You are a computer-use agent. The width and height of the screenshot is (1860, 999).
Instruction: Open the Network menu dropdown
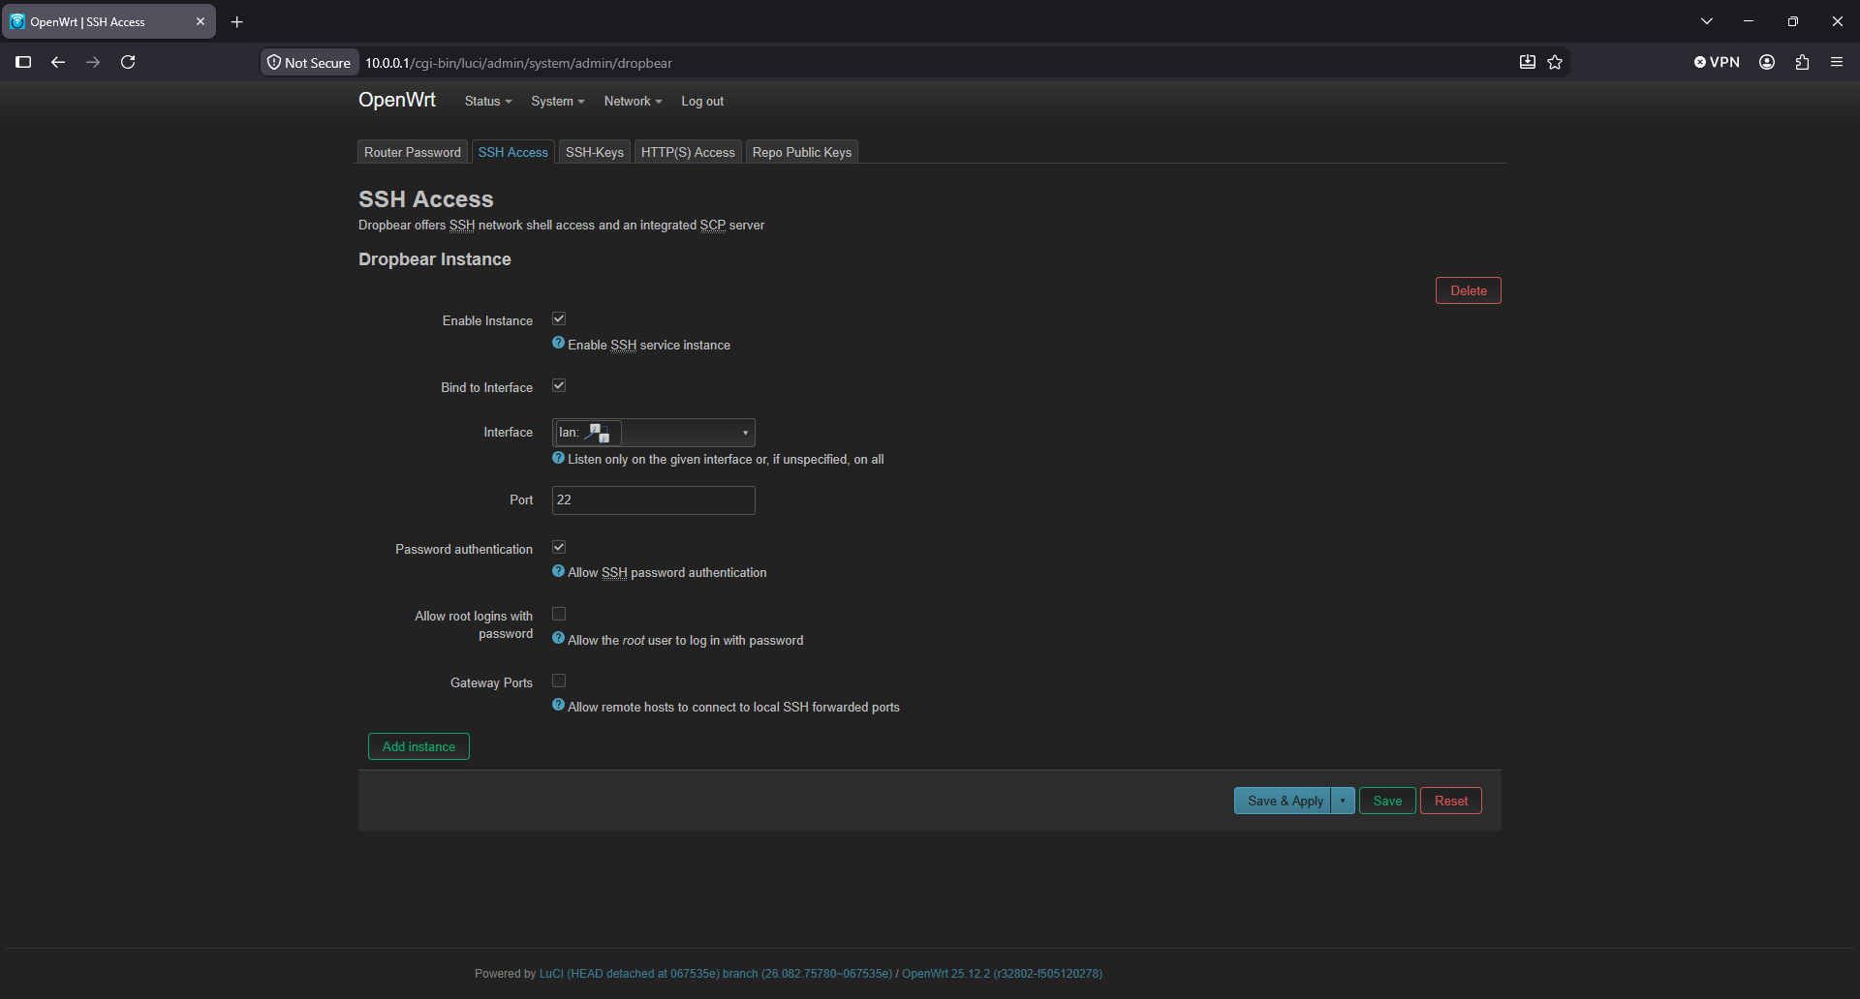(633, 101)
